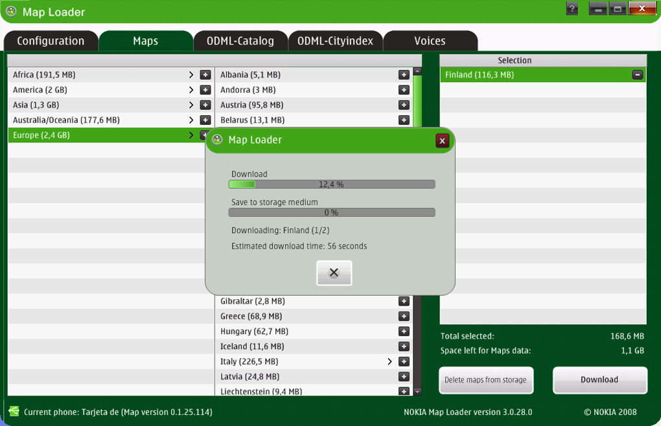Remove Finland from selection with minus icon
The width and height of the screenshot is (661, 426).
638,75
